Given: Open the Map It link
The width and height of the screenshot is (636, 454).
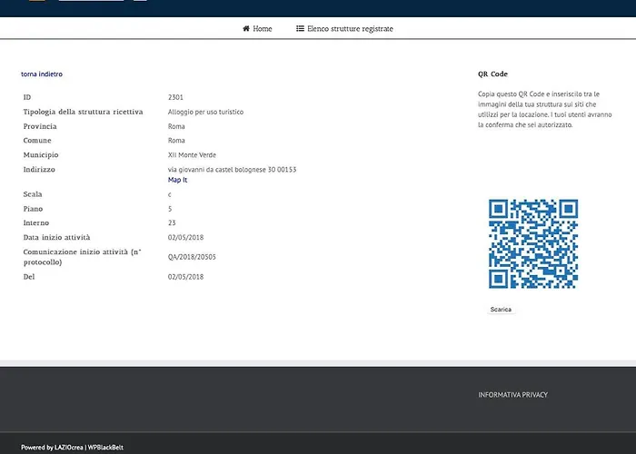Looking at the screenshot, I should click(x=178, y=180).
